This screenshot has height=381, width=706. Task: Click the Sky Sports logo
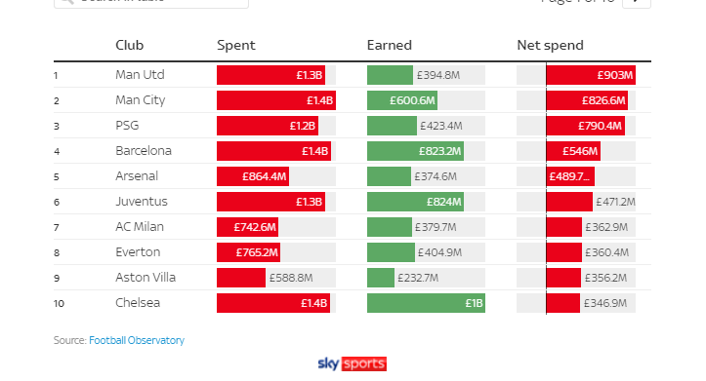[x=353, y=363]
